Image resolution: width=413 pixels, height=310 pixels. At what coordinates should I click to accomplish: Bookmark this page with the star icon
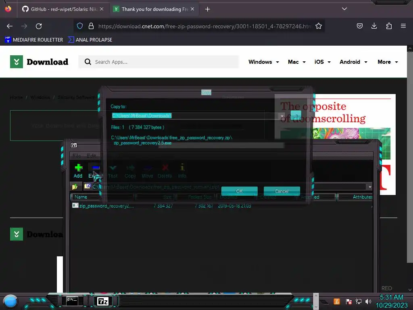319,26
